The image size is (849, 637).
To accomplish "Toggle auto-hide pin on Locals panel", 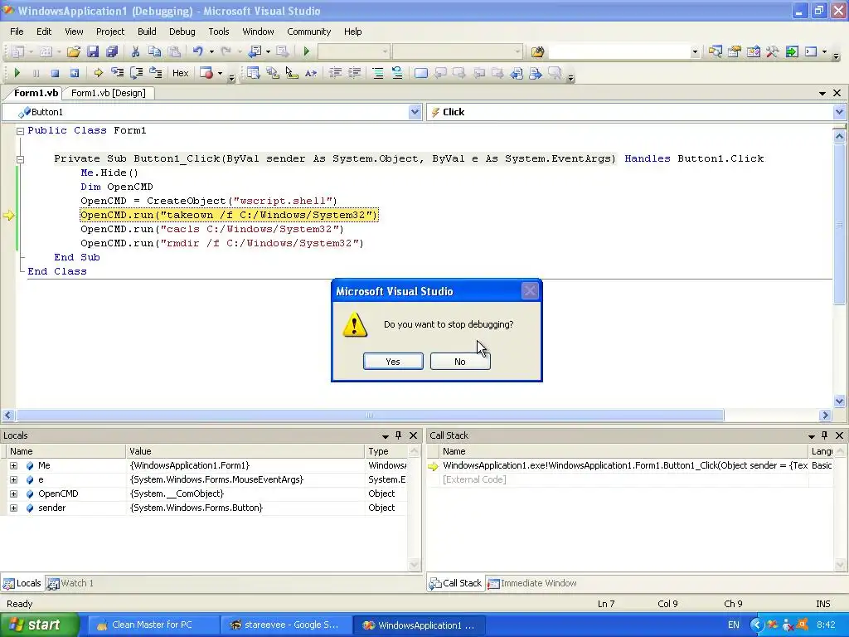I will [x=399, y=435].
